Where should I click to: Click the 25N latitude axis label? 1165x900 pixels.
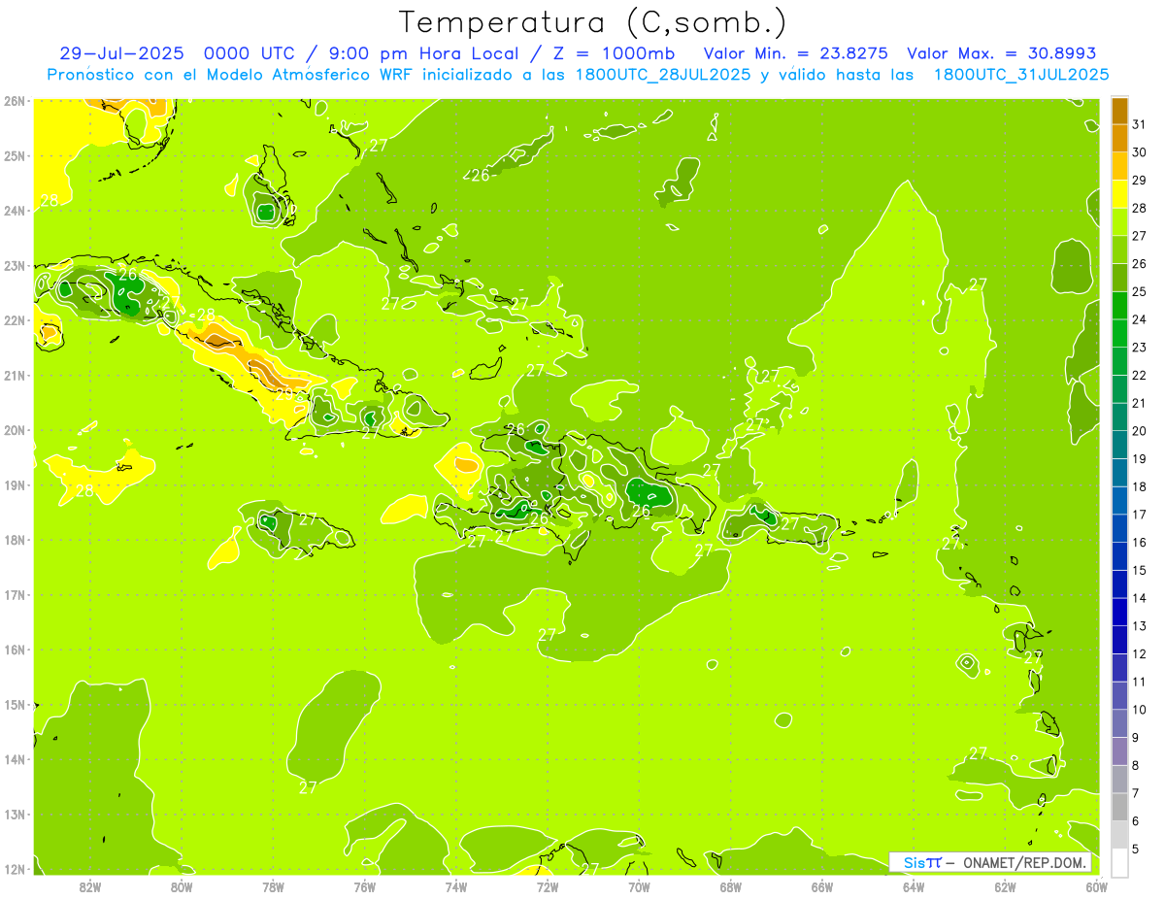[15, 155]
